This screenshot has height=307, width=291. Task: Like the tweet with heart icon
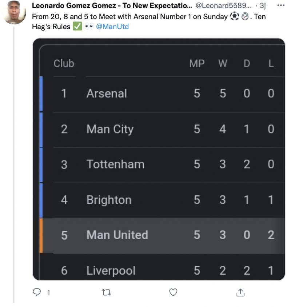pyautogui.click(x=174, y=292)
